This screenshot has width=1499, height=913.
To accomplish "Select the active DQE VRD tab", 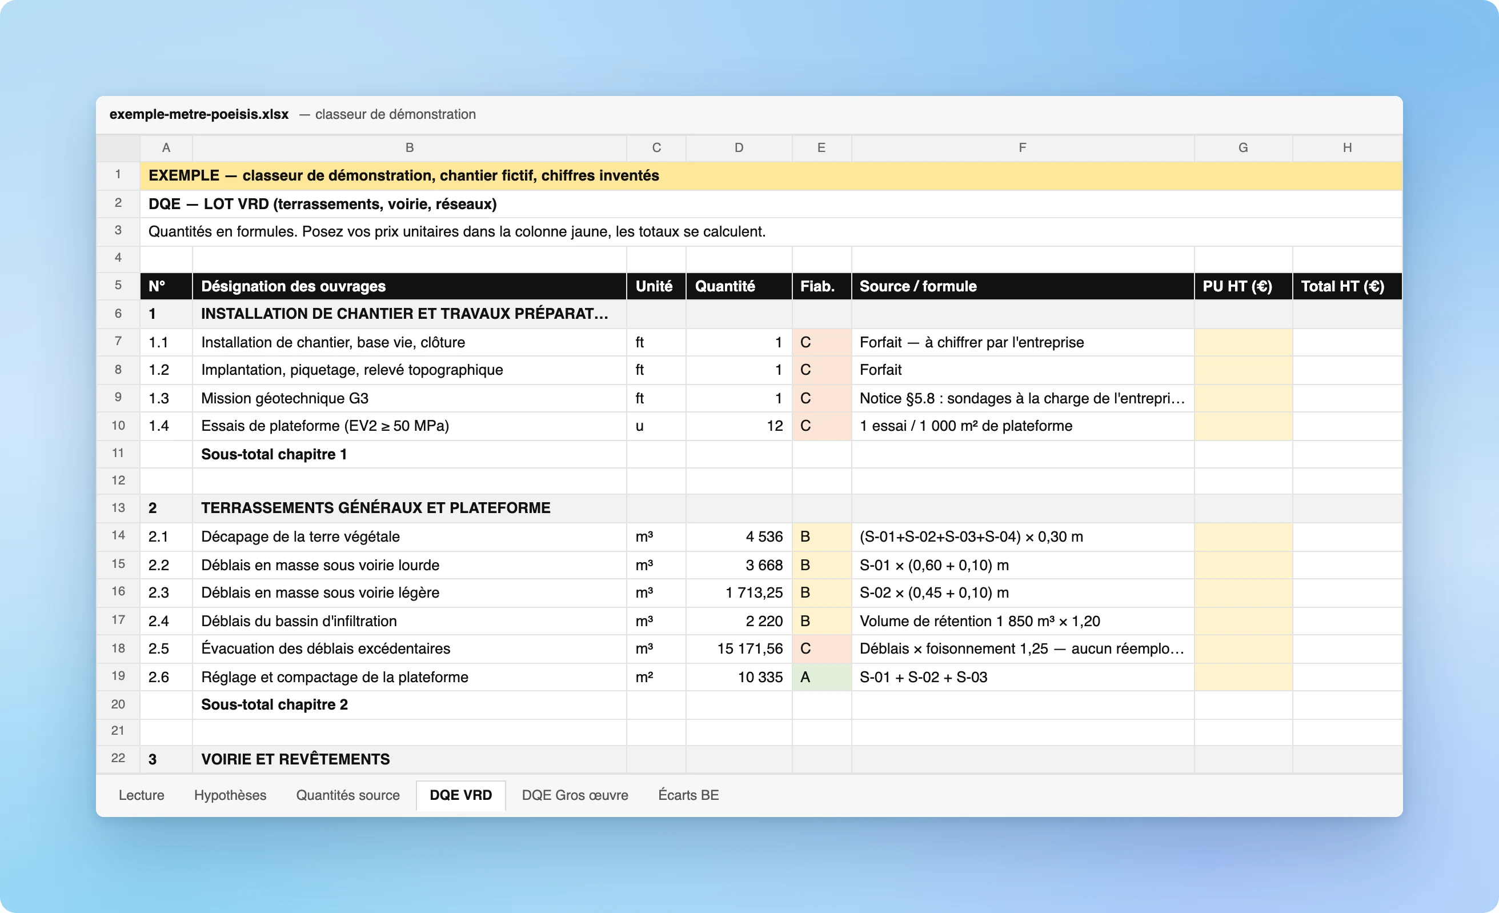I will (460, 795).
